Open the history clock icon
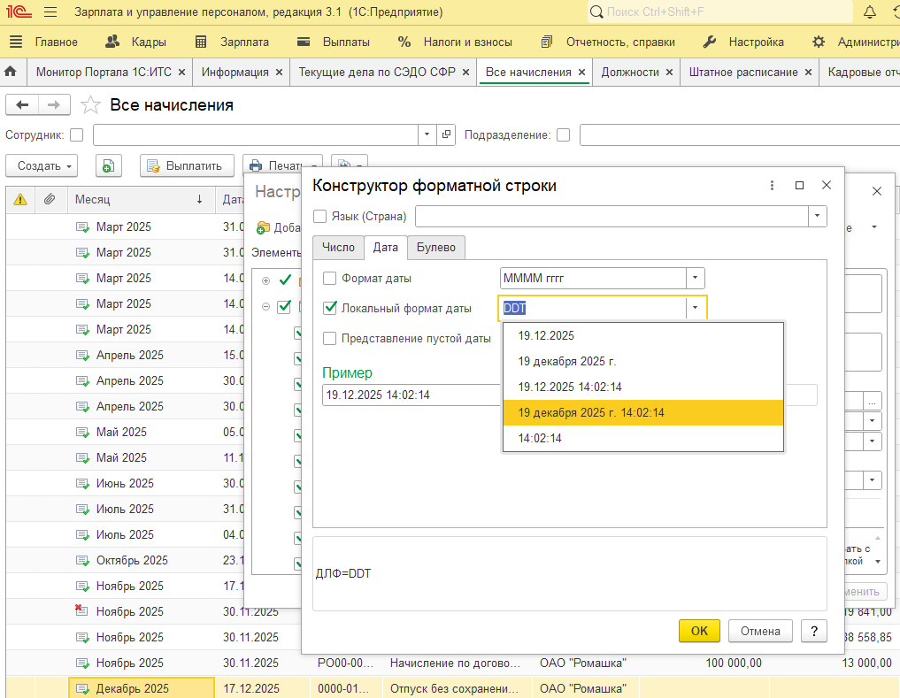 click(x=894, y=12)
